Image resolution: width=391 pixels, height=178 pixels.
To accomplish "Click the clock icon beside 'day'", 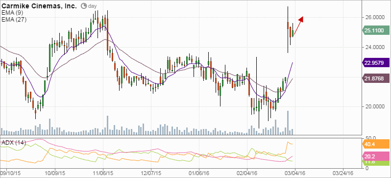I will click(x=84, y=6).
